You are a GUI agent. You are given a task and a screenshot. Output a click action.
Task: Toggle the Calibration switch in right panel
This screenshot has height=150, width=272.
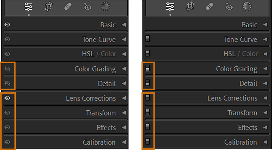coord(148,142)
